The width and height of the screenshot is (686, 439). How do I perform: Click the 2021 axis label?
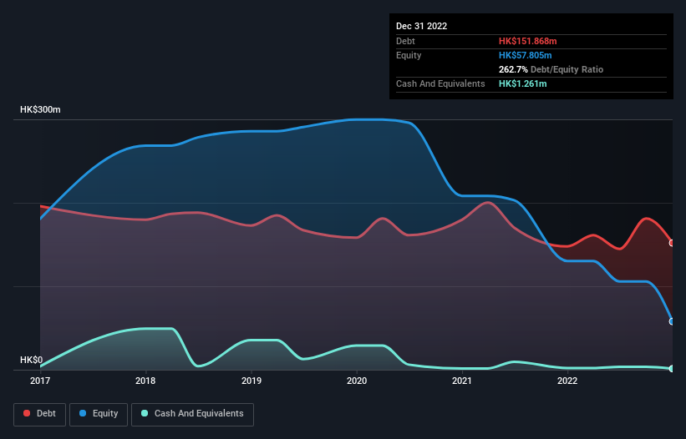click(462, 381)
